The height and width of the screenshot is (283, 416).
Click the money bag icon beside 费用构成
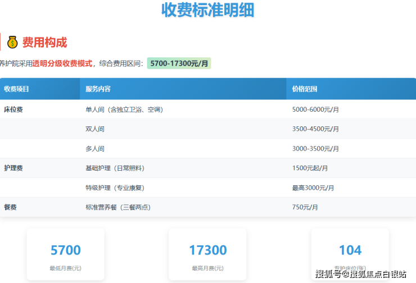tap(12, 42)
